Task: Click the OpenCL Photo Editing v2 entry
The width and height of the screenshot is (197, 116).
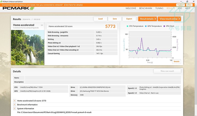Action: pos(159,88)
